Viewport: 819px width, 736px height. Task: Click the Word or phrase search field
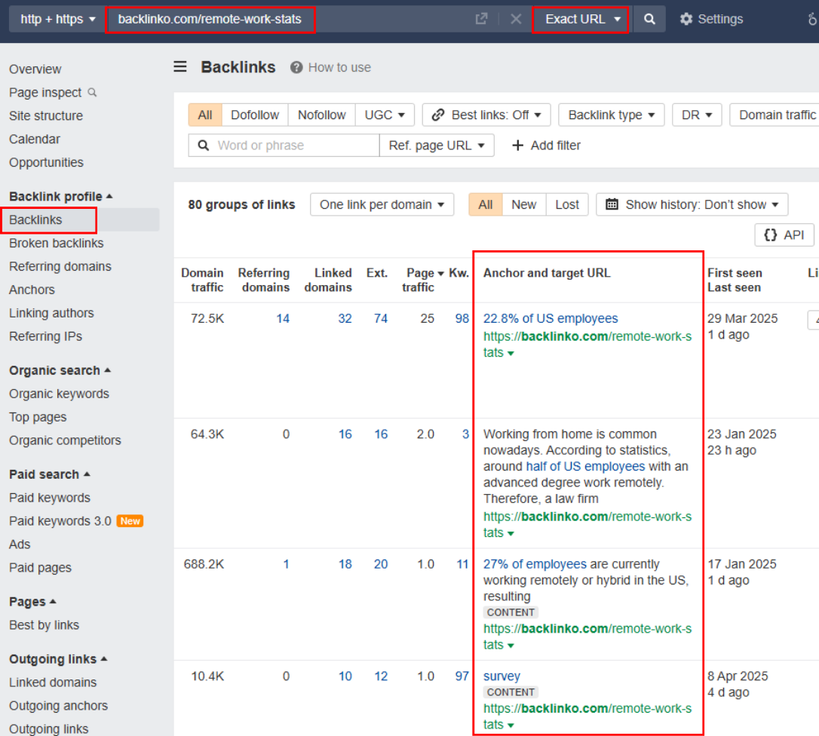(x=284, y=146)
